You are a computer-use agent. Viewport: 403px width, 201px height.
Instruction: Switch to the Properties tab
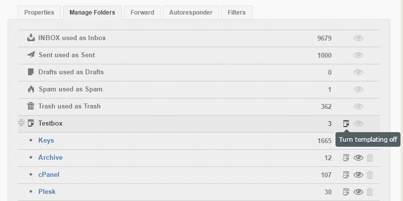(39, 12)
